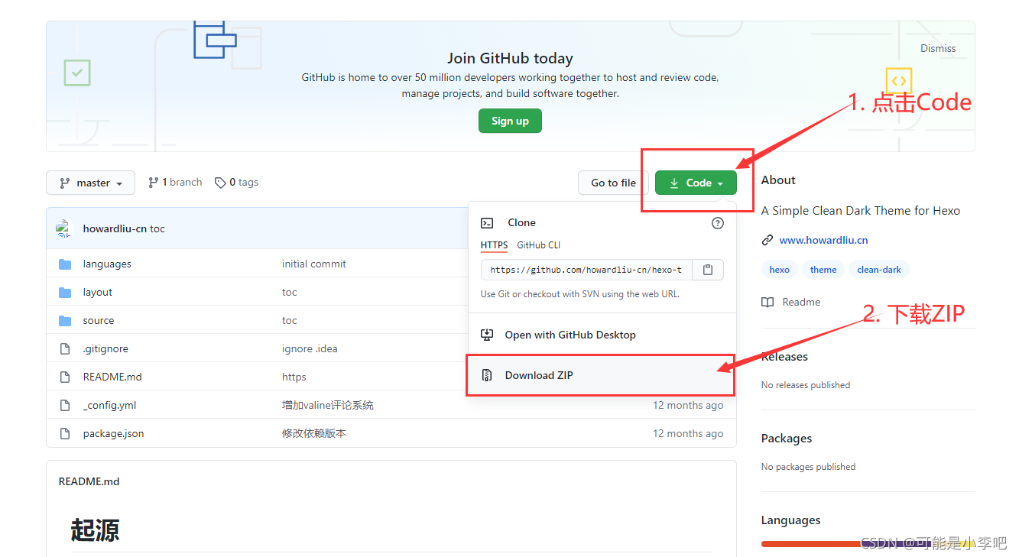Screen dimensions: 1019x557
Task: Dismiss the Join GitHub banner
Action: pyautogui.click(x=938, y=48)
